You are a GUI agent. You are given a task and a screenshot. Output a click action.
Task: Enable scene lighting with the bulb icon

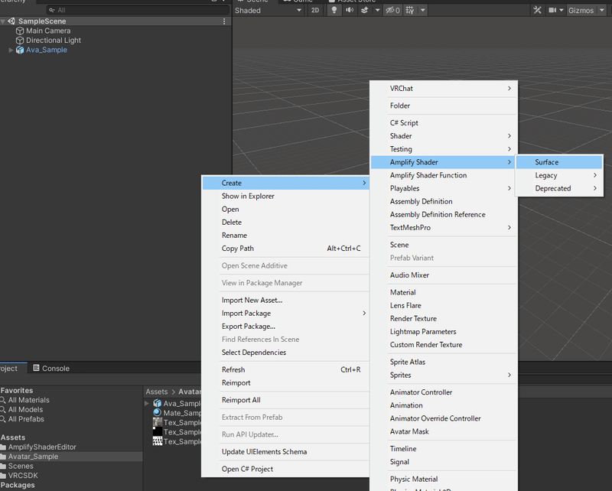[x=335, y=10]
